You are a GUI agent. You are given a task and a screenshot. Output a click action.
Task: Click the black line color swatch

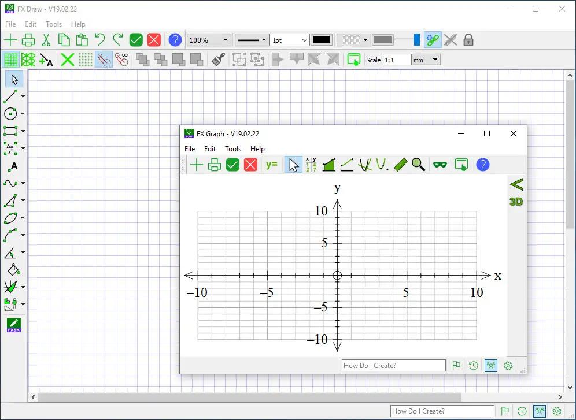point(322,40)
